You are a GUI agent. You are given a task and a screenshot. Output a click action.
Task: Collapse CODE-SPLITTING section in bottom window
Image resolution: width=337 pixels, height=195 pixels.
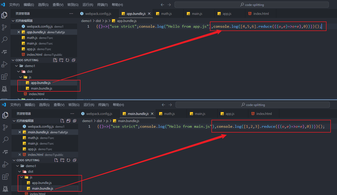coord(14,160)
